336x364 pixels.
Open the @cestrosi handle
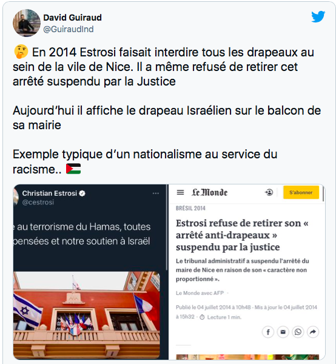pos(38,202)
